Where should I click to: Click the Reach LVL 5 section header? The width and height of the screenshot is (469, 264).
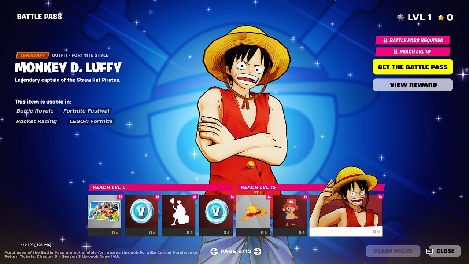pos(161,187)
